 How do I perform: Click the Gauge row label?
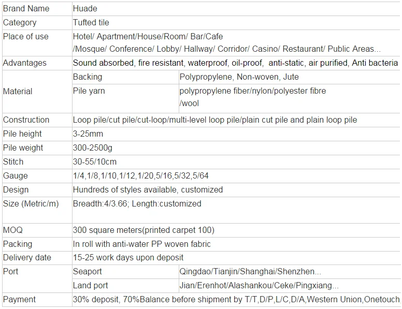coord(16,176)
